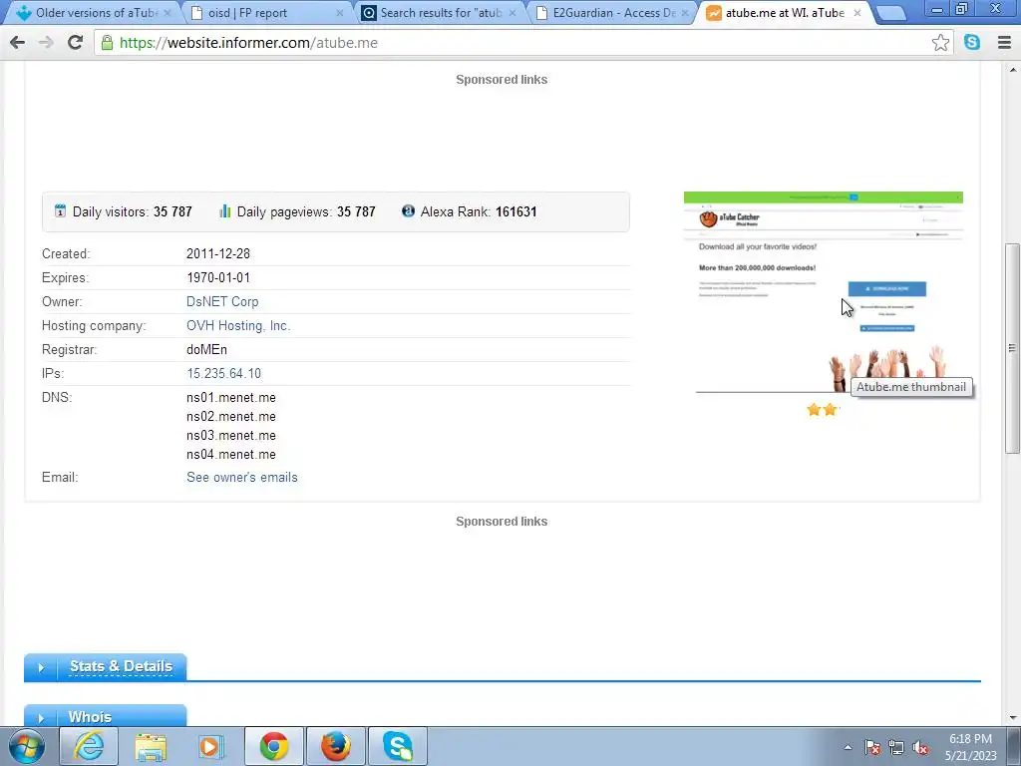Image resolution: width=1021 pixels, height=766 pixels.
Task: Open the DsNET Corp owner link
Action: (222, 301)
